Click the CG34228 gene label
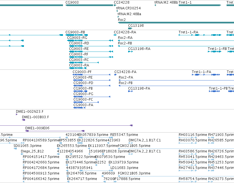 coord(122,2)
